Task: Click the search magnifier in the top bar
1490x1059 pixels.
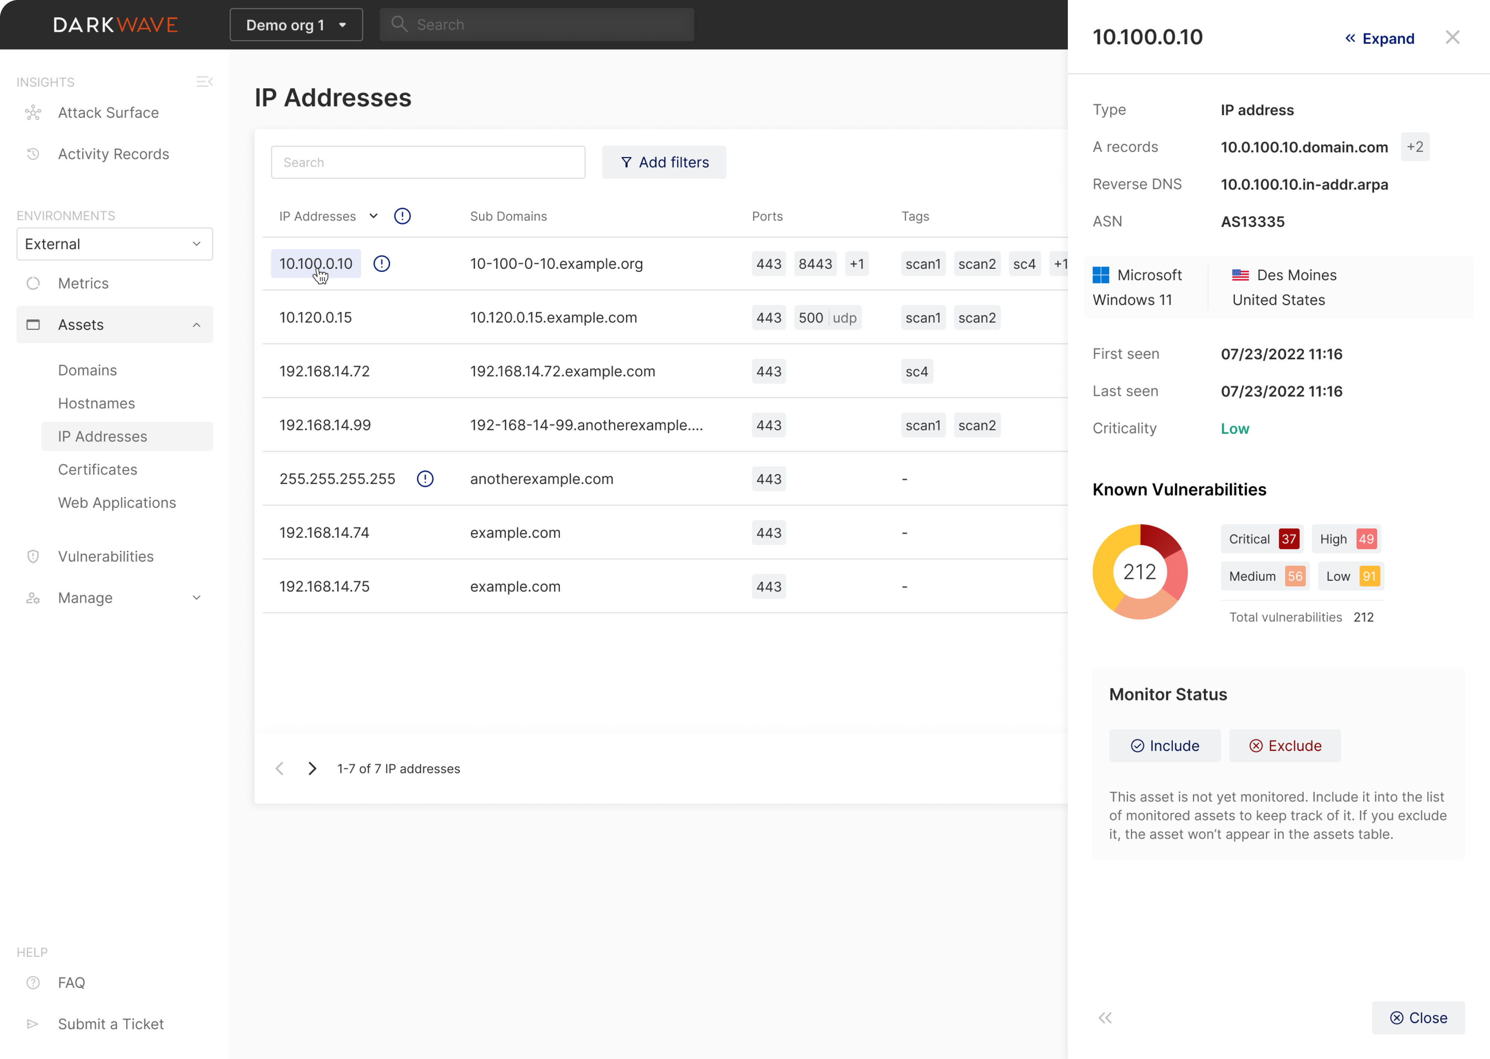Action: [401, 24]
